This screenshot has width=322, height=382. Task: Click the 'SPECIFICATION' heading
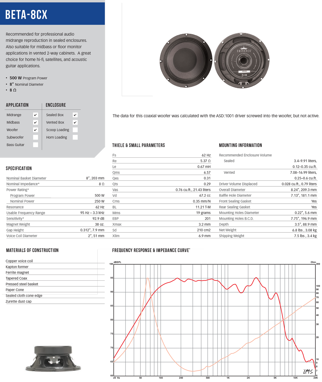19,168
